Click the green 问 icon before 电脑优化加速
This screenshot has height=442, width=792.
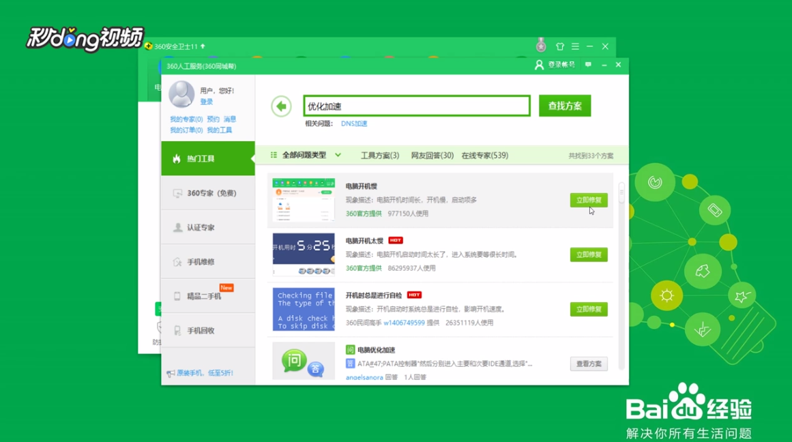coord(350,349)
